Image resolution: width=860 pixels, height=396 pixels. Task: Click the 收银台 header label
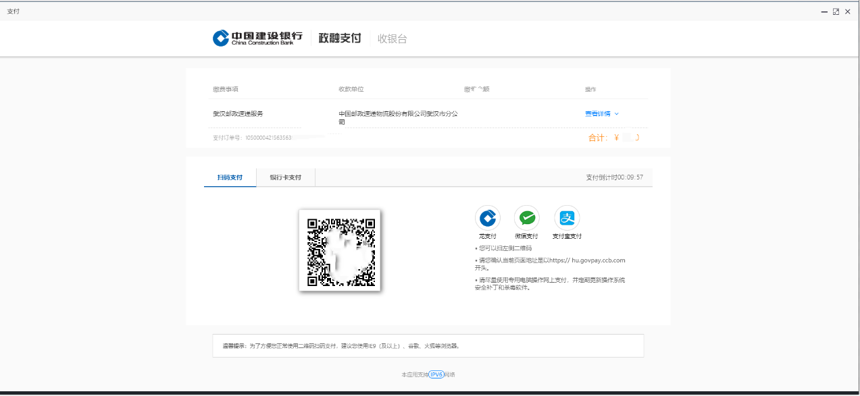(393, 38)
